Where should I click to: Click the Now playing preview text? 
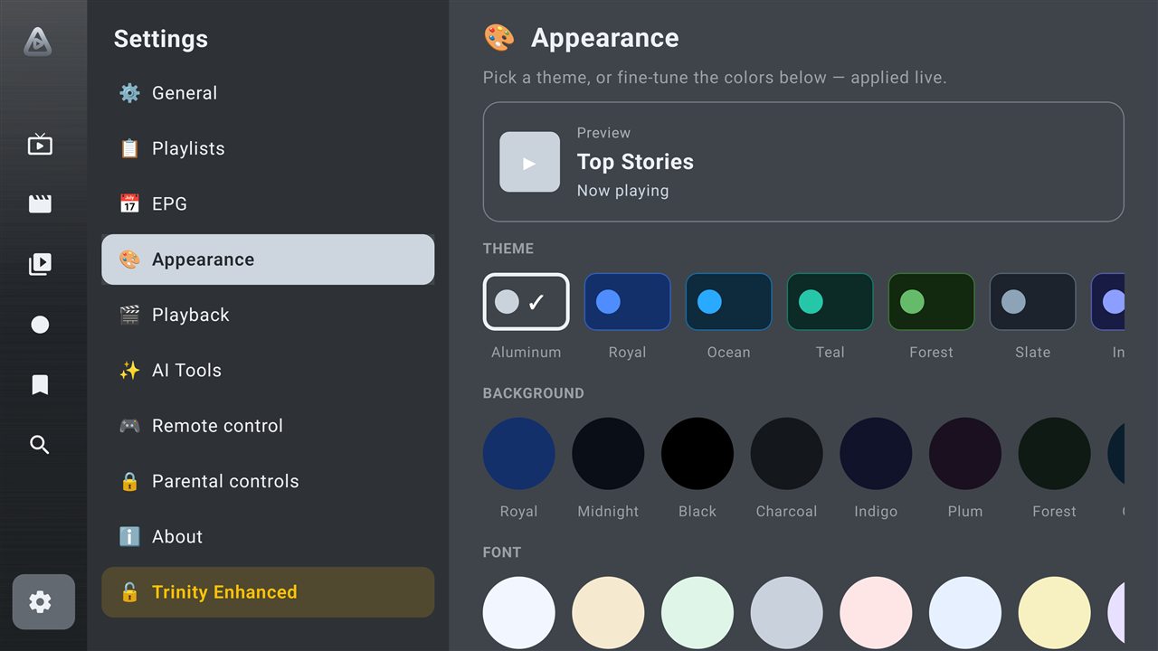click(x=622, y=191)
